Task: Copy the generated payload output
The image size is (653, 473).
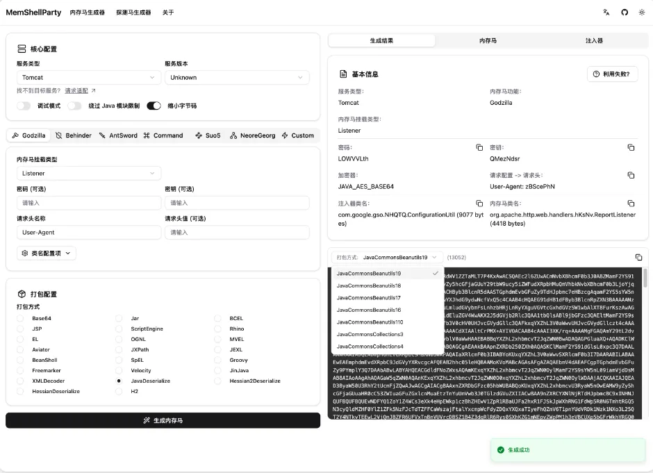Action: click(x=638, y=257)
